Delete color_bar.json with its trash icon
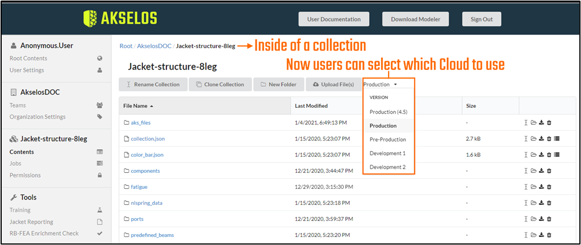 549,155
